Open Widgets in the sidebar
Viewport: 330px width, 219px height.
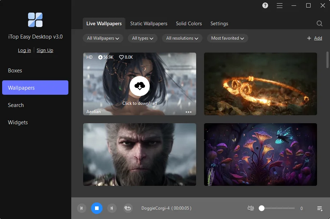35,122
